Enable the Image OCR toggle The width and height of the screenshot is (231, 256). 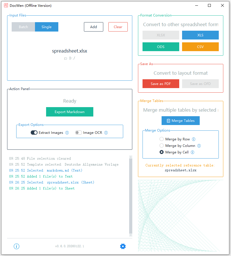tap(79, 133)
